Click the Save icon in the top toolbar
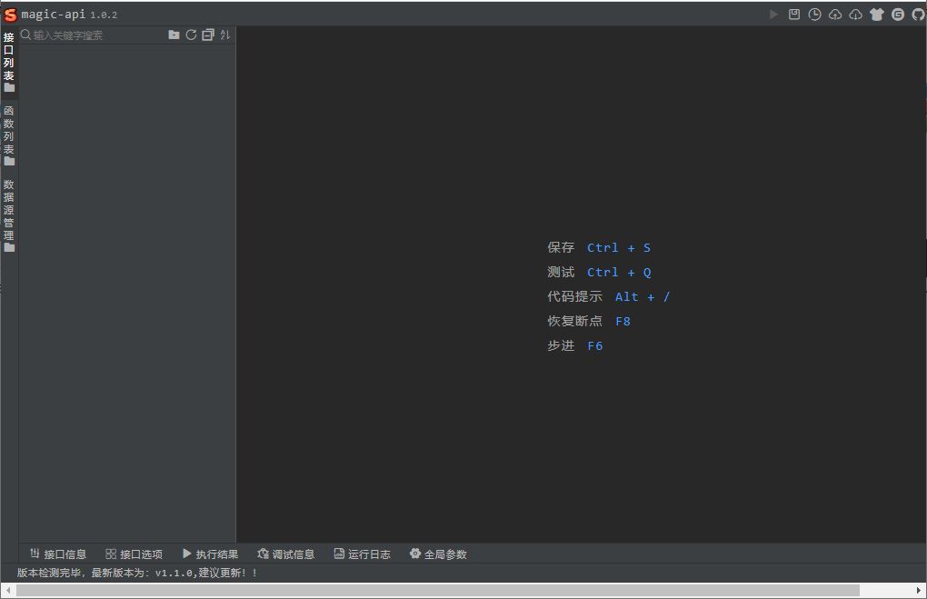Viewport: 927px width, 599px height. [794, 14]
